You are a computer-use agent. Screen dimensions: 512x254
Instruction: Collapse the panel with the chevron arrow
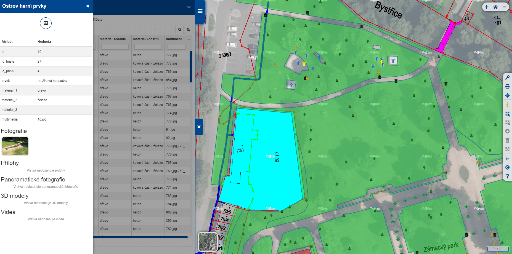tap(189, 7)
